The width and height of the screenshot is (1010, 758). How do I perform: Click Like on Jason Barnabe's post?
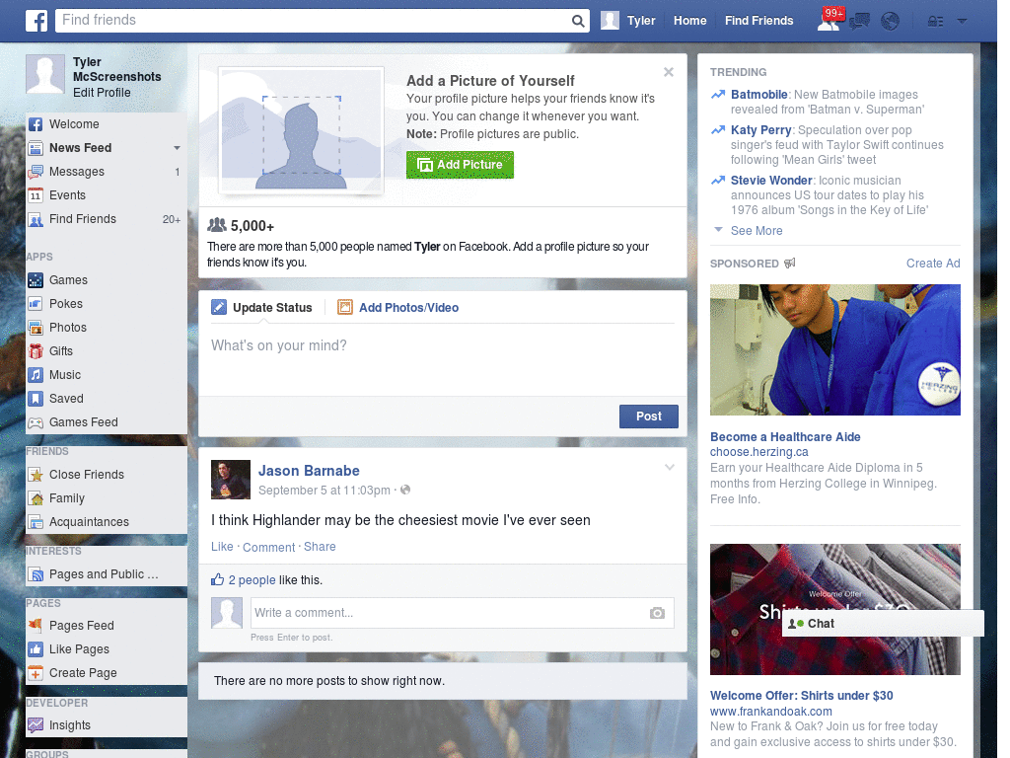coord(222,547)
